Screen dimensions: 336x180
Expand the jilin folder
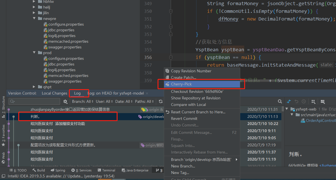coord(34,13)
